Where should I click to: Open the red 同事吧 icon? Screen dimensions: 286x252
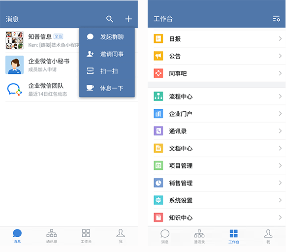pos(158,73)
